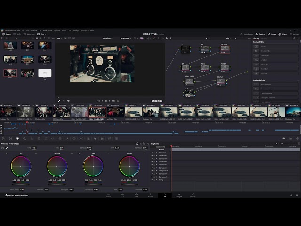Toggle Nodes panel button

point(272,34)
